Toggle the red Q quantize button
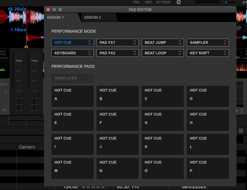Screen dimensions: 247x190 click(6, 92)
